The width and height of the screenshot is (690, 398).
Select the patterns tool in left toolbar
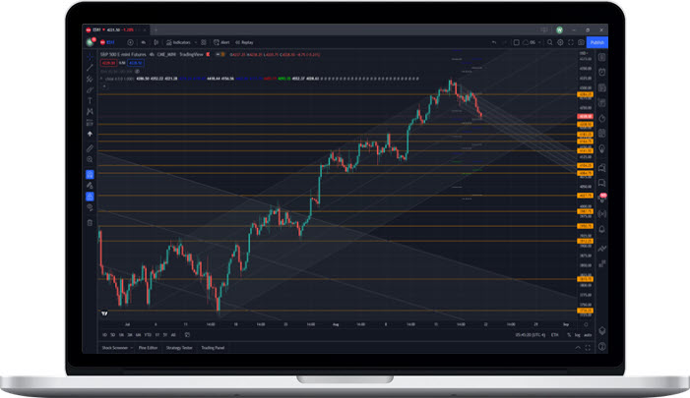click(90, 112)
